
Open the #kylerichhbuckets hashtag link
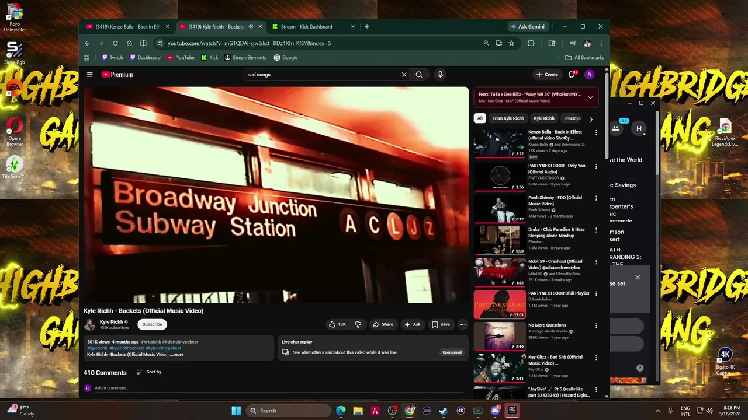coord(126,348)
